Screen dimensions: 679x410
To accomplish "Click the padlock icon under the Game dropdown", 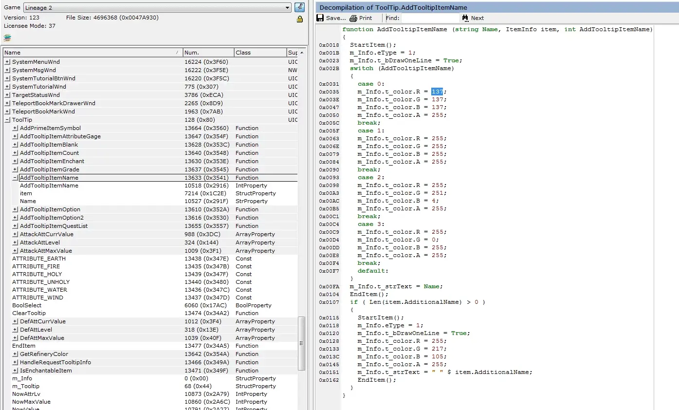I will click(299, 19).
